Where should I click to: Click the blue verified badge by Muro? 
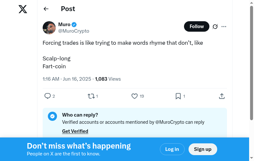[74, 24]
